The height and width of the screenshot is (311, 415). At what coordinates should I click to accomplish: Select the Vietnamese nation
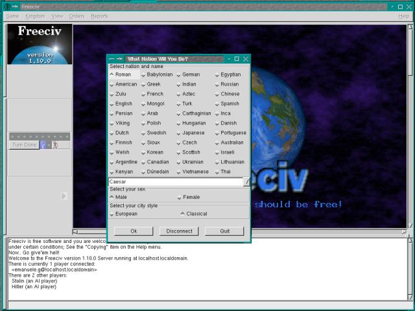coord(193,172)
